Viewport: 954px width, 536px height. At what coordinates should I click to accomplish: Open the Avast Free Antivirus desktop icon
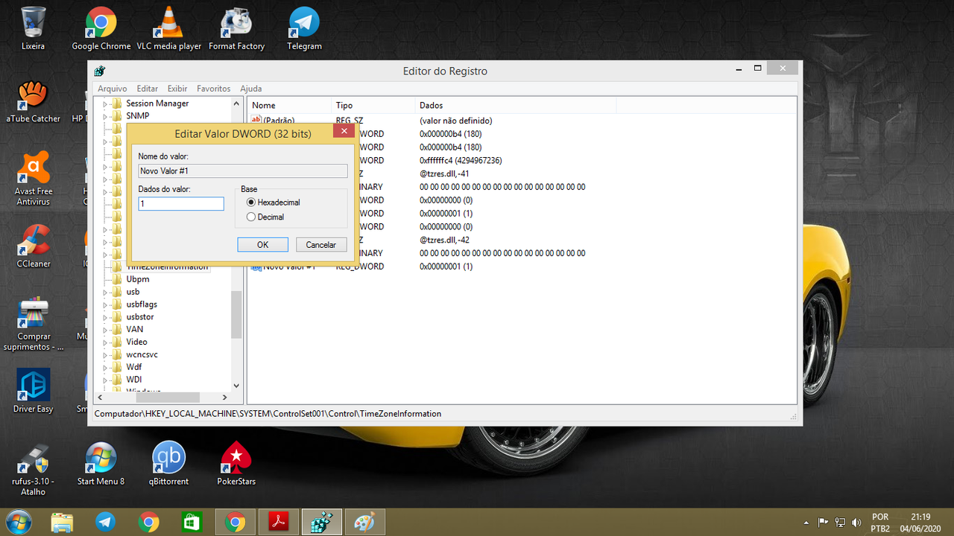(x=33, y=179)
